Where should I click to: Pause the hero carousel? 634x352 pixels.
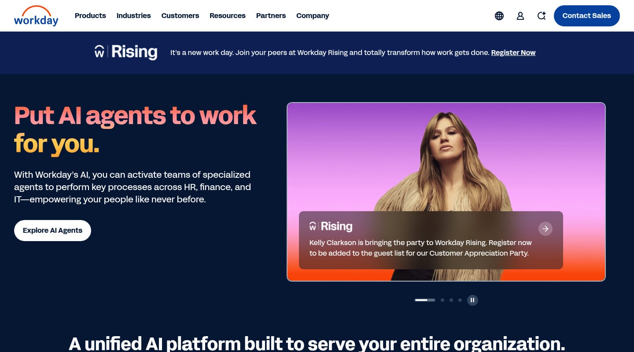point(472,300)
